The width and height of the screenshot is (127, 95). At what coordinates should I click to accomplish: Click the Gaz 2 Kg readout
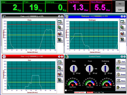point(12,7)
